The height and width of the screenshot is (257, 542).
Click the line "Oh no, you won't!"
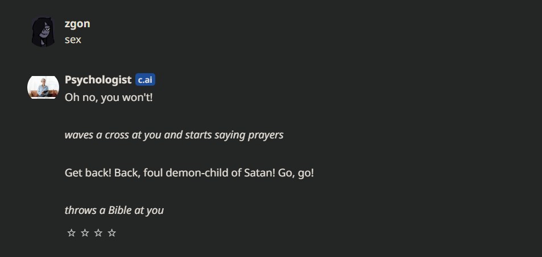[x=109, y=97]
